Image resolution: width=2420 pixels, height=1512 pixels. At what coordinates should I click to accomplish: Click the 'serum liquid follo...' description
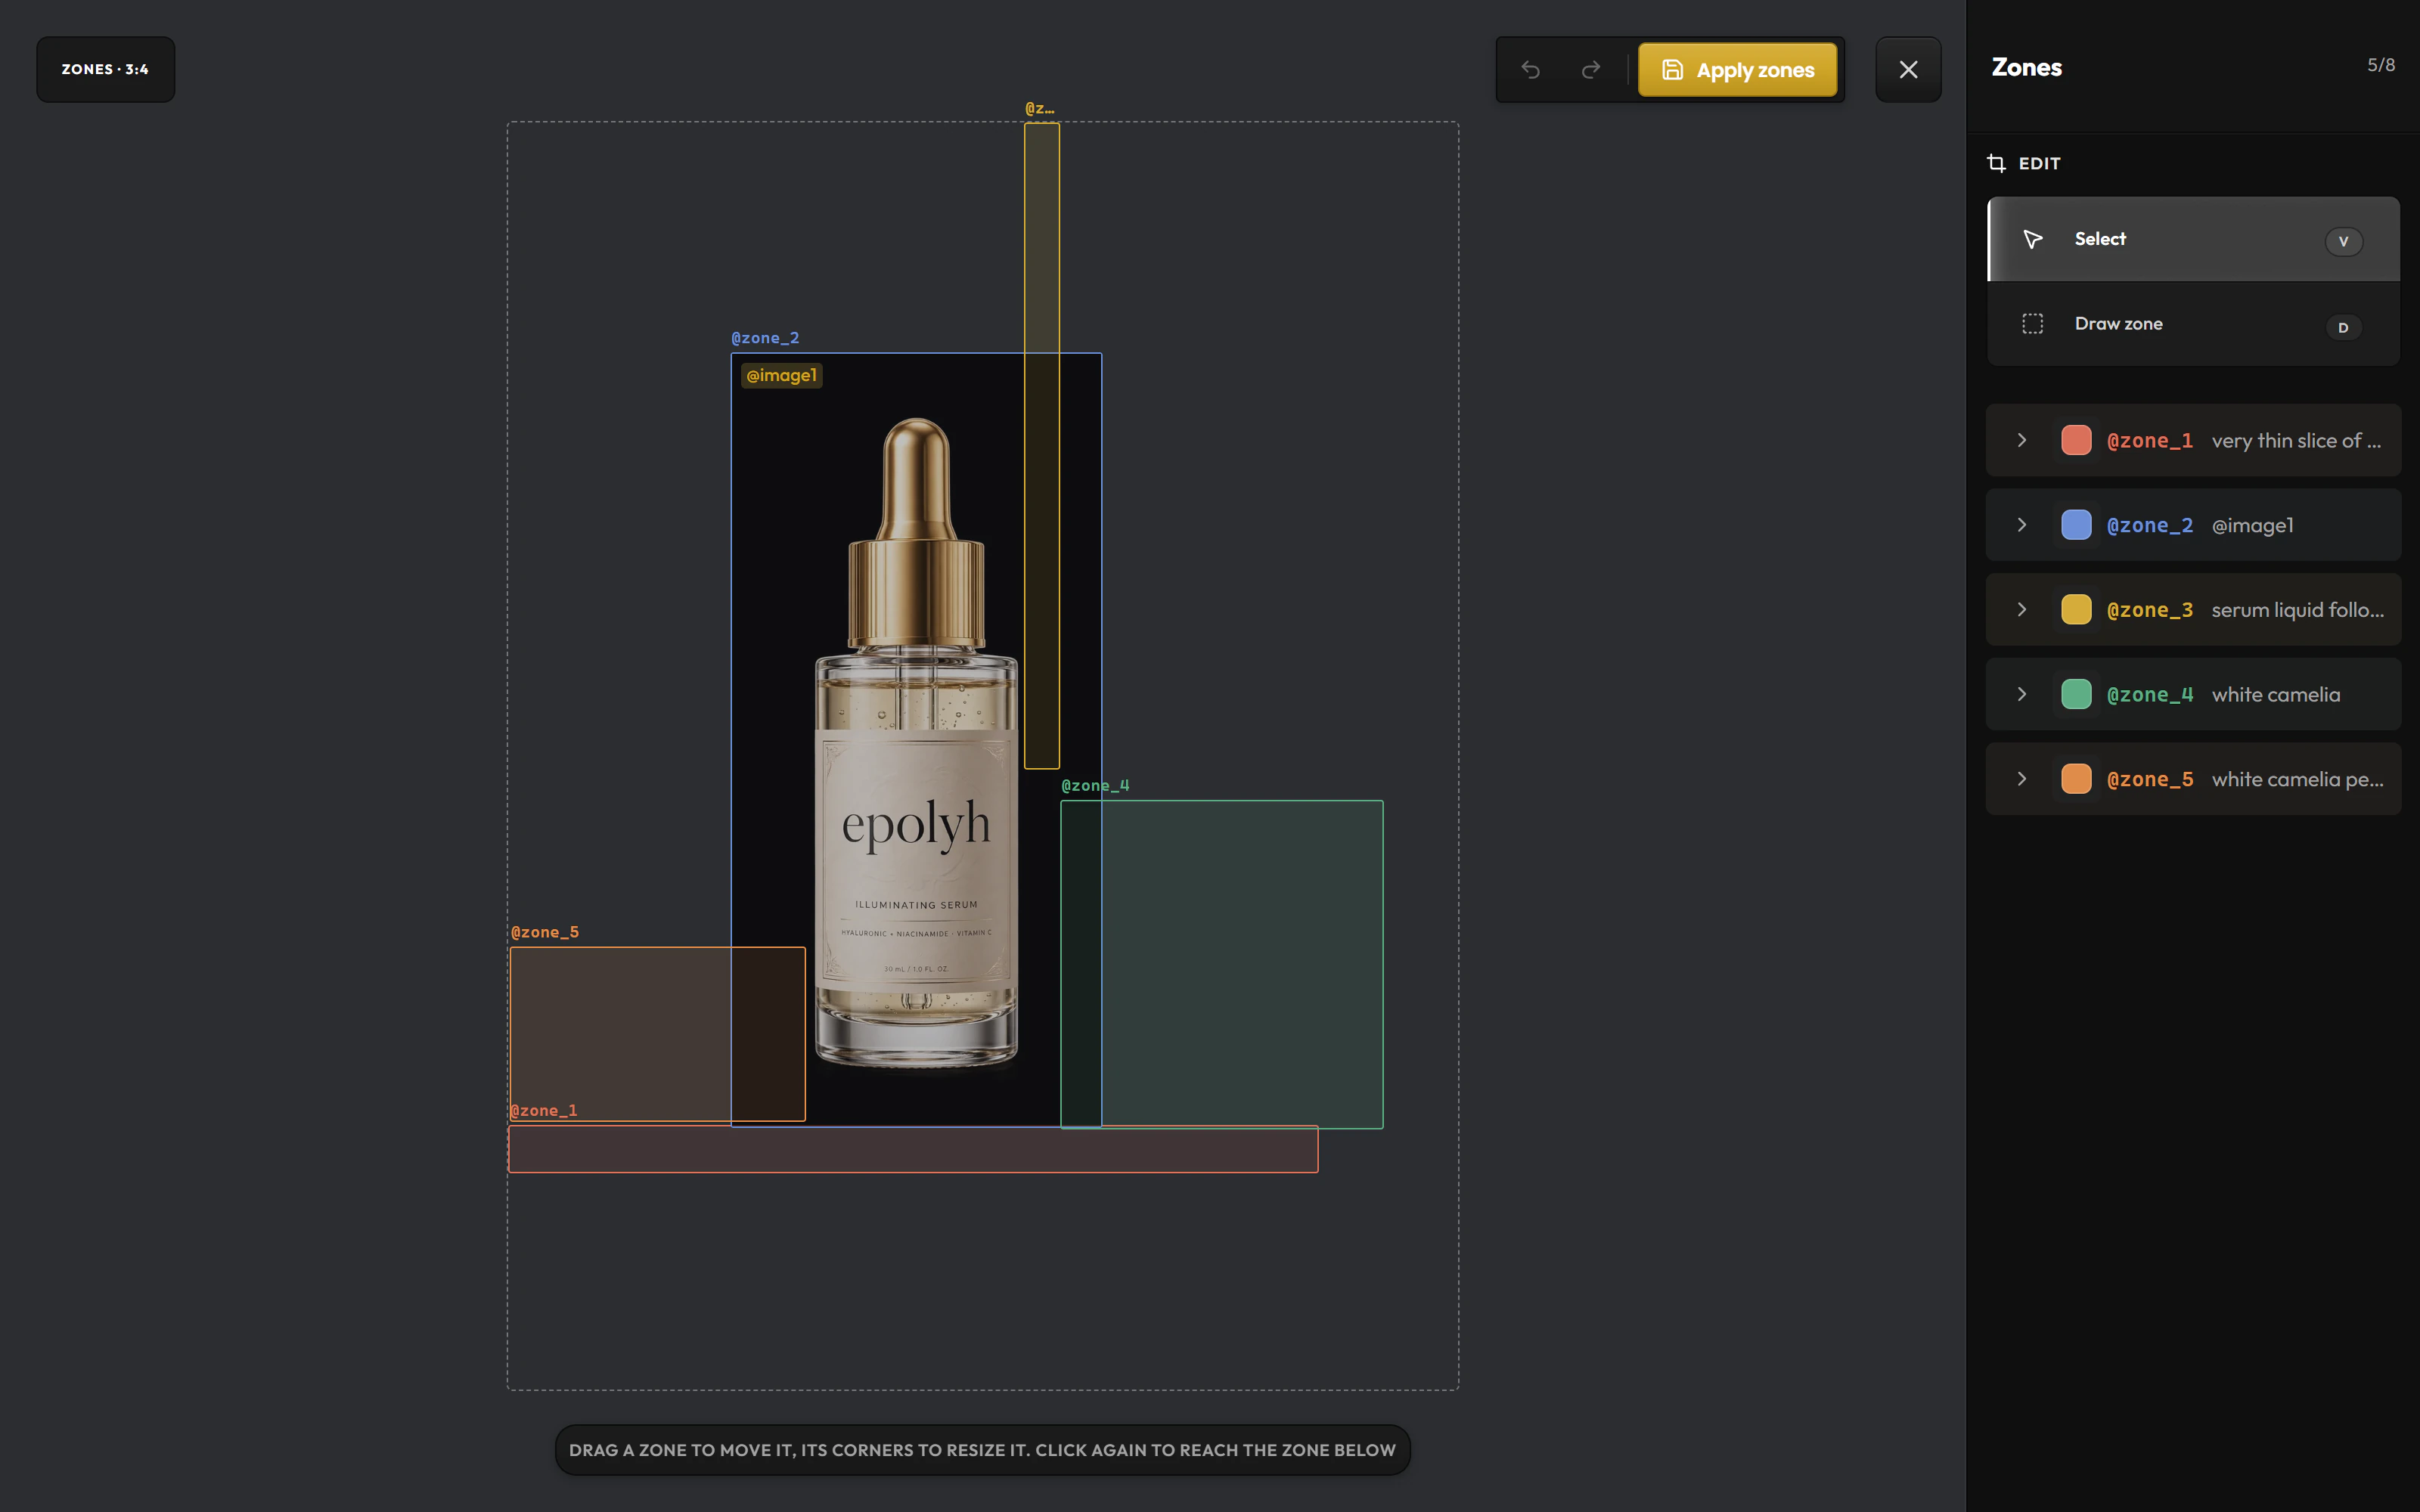[2297, 610]
